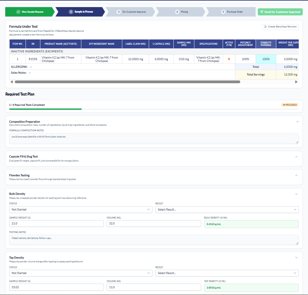The width and height of the screenshot is (308, 295).
Task: Click the paper plane icon on Send for Customer Approval
Action: click(x=261, y=12)
